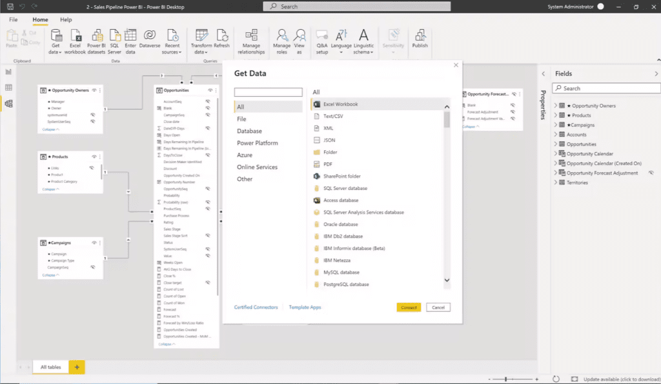Image resolution: width=661 pixels, height=384 pixels.
Task: Expand Opportunities table in Fields pane
Action: pos(556,144)
